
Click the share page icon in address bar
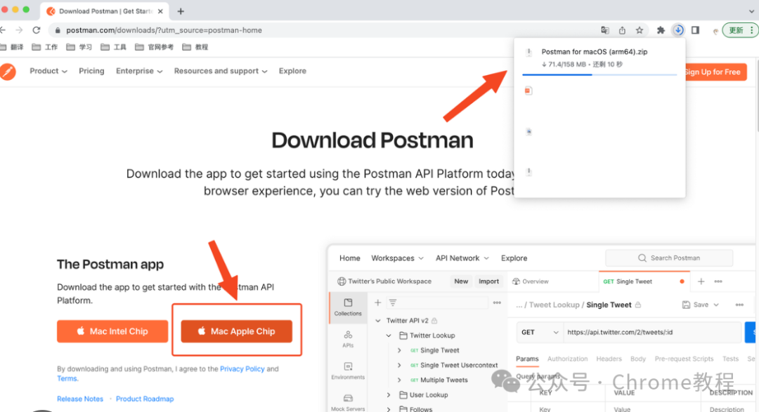pyautogui.click(x=622, y=30)
